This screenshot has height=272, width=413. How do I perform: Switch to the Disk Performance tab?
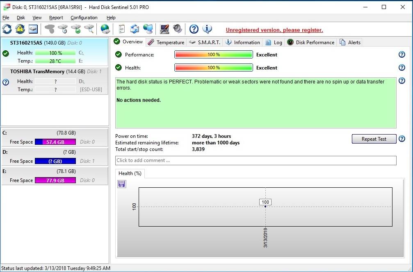tap(311, 42)
